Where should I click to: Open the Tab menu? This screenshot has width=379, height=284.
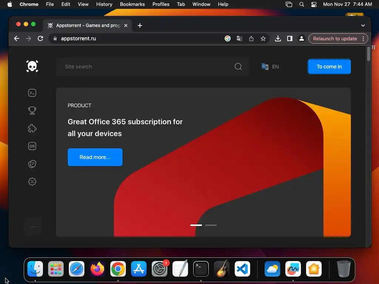tap(181, 4)
